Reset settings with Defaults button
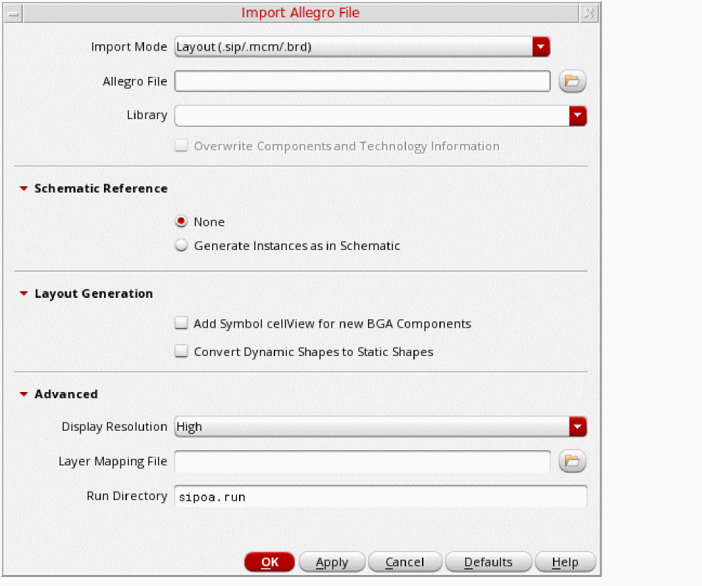The height and width of the screenshot is (586, 702). 488,562
